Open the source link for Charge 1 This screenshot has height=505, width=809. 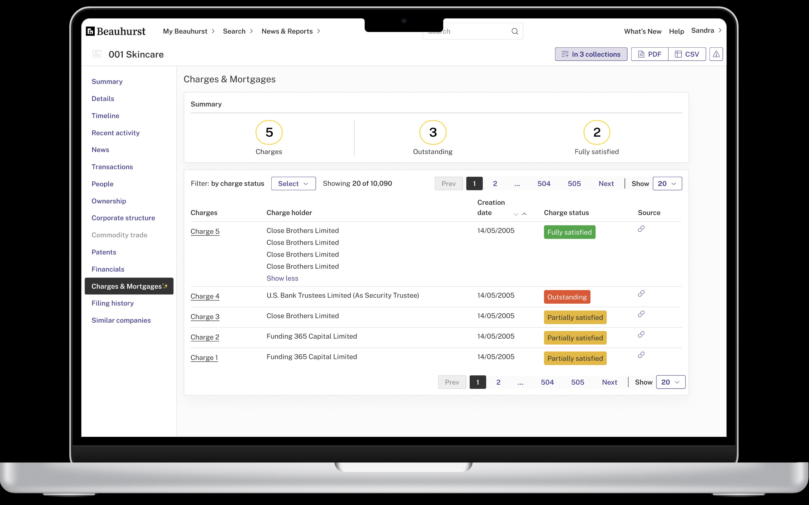point(641,355)
